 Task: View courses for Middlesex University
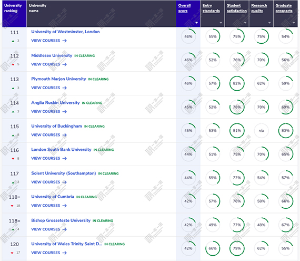[49, 64]
